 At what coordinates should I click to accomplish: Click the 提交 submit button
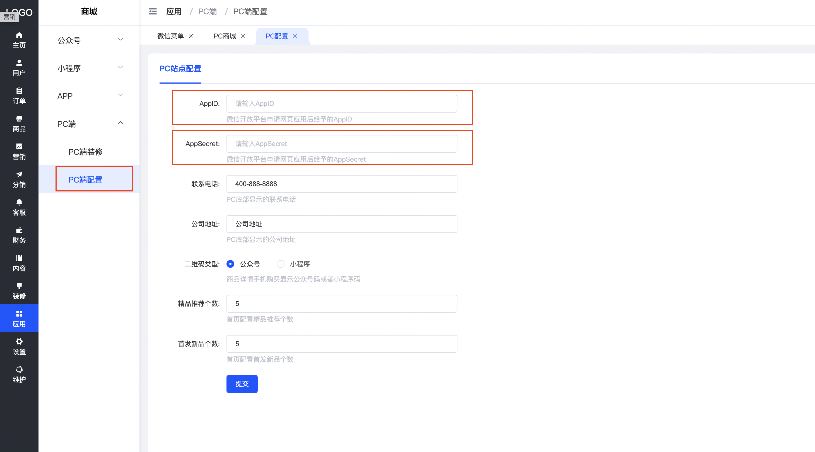pos(242,384)
